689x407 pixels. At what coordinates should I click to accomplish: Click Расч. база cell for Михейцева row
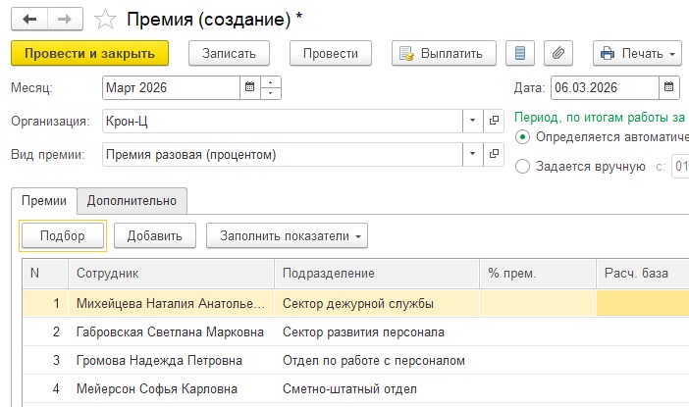(x=643, y=303)
